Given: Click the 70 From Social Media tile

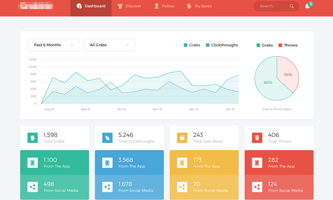Looking at the screenshot, I should click(x=204, y=187).
